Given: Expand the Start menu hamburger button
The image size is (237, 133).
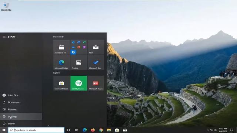Looking at the screenshot, I should click(4, 37).
